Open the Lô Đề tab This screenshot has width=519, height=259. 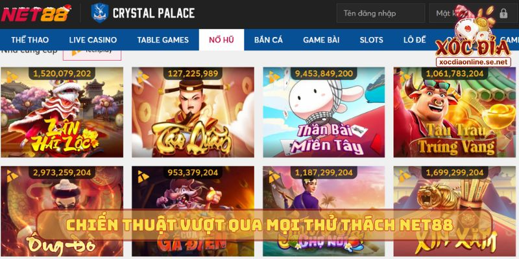pos(415,40)
